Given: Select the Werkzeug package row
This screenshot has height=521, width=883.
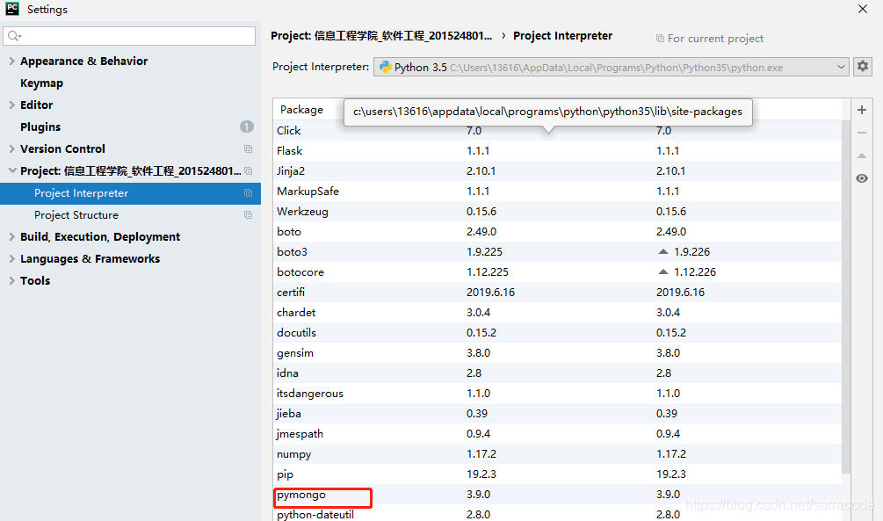Looking at the screenshot, I should pyautogui.click(x=558, y=212).
